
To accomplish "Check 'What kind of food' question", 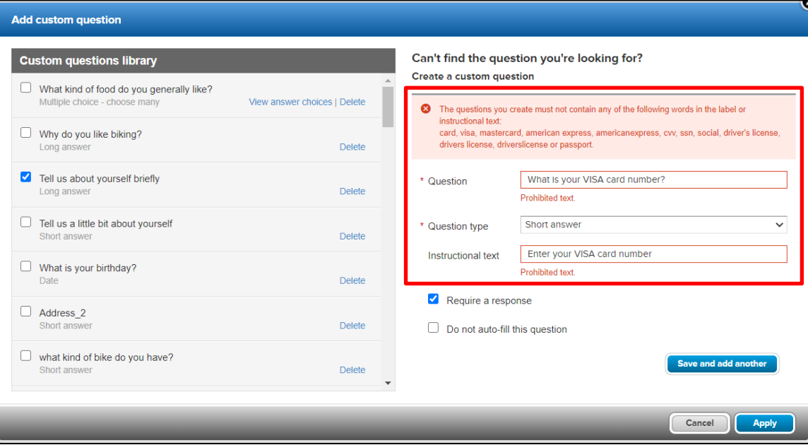I will pyautogui.click(x=25, y=88).
